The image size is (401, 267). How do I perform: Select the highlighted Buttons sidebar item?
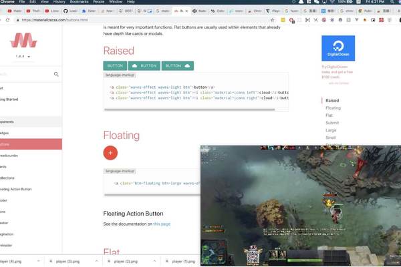31,144
